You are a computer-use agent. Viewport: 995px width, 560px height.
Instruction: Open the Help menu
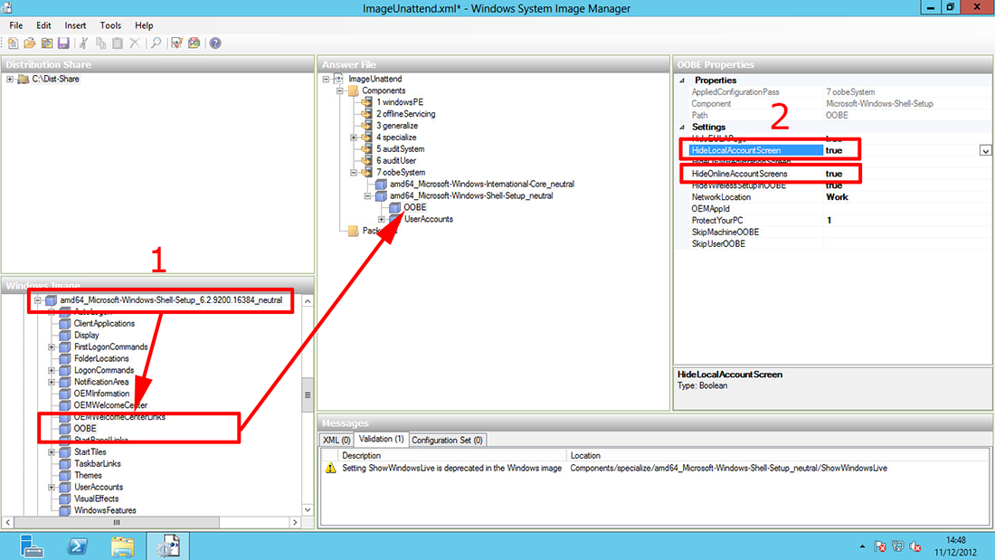(x=144, y=25)
